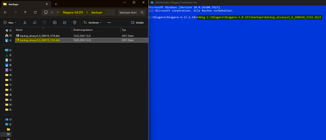Screen dimensions: 326x140
Task: Expand hidden breadcrumb path ellipsis
Action: 58,12
